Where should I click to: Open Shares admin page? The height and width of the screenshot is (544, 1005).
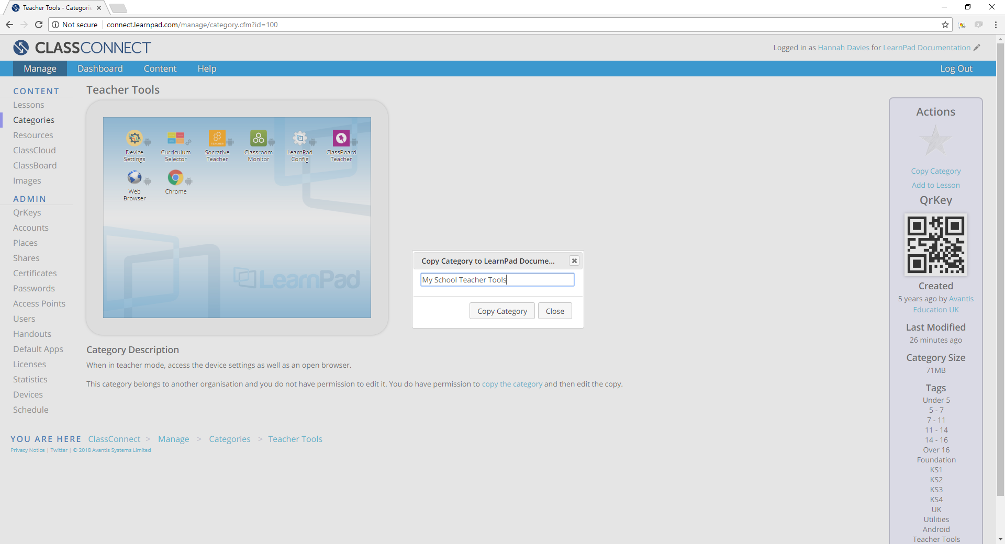pos(26,258)
